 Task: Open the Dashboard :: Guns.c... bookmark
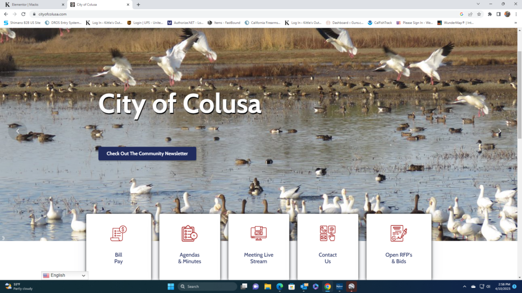345,22
